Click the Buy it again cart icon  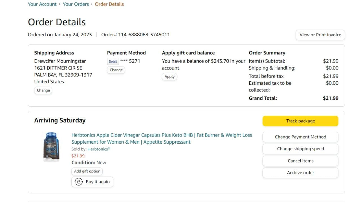[78, 182]
